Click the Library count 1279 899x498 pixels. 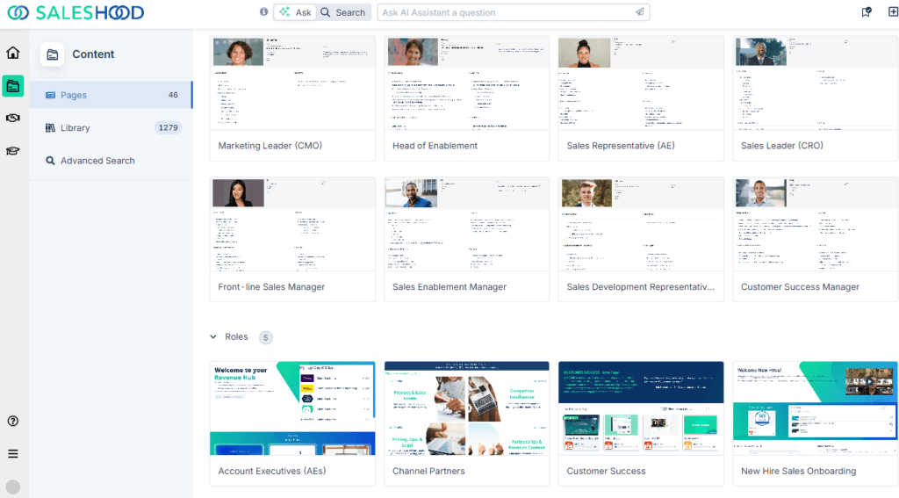click(x=168, y=128)
